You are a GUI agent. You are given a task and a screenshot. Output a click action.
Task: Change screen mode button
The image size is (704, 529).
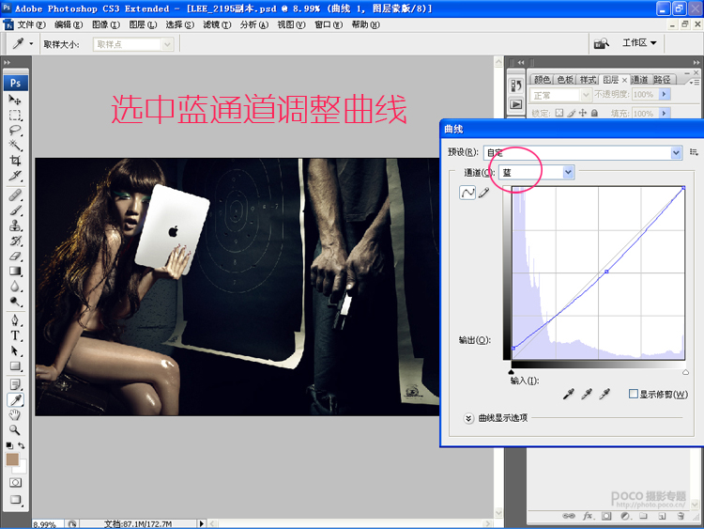[15, 499]
